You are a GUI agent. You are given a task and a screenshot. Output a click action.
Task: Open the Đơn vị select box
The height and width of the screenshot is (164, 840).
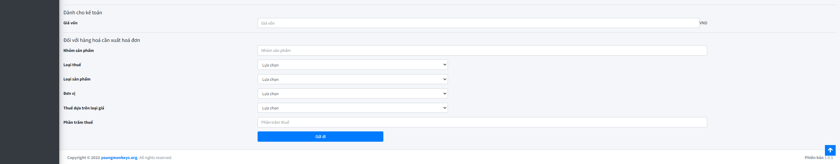coord(353,93)
